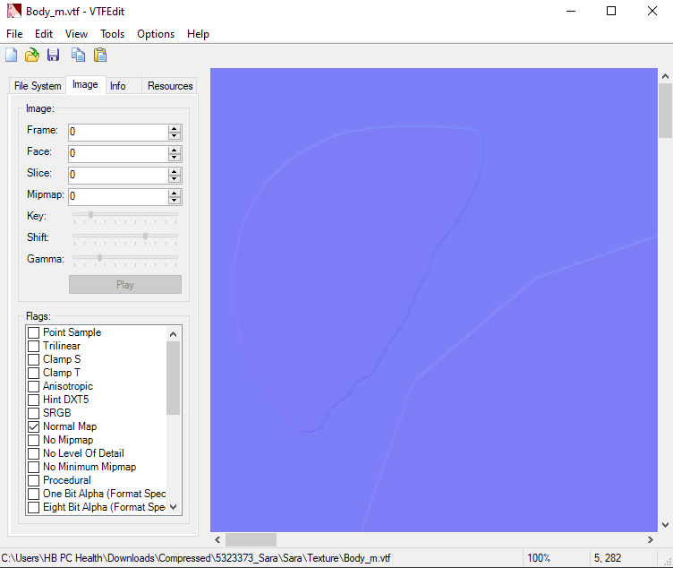Open the Help menu

pos(198,34)
